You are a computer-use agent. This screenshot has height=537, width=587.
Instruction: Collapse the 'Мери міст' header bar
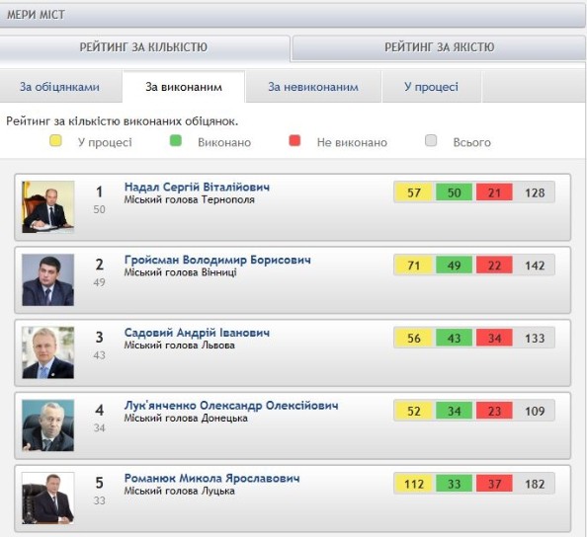293,15
